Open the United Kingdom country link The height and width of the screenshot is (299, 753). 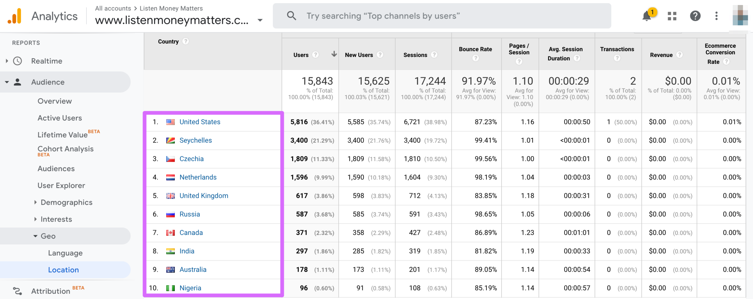coord(204,196)
